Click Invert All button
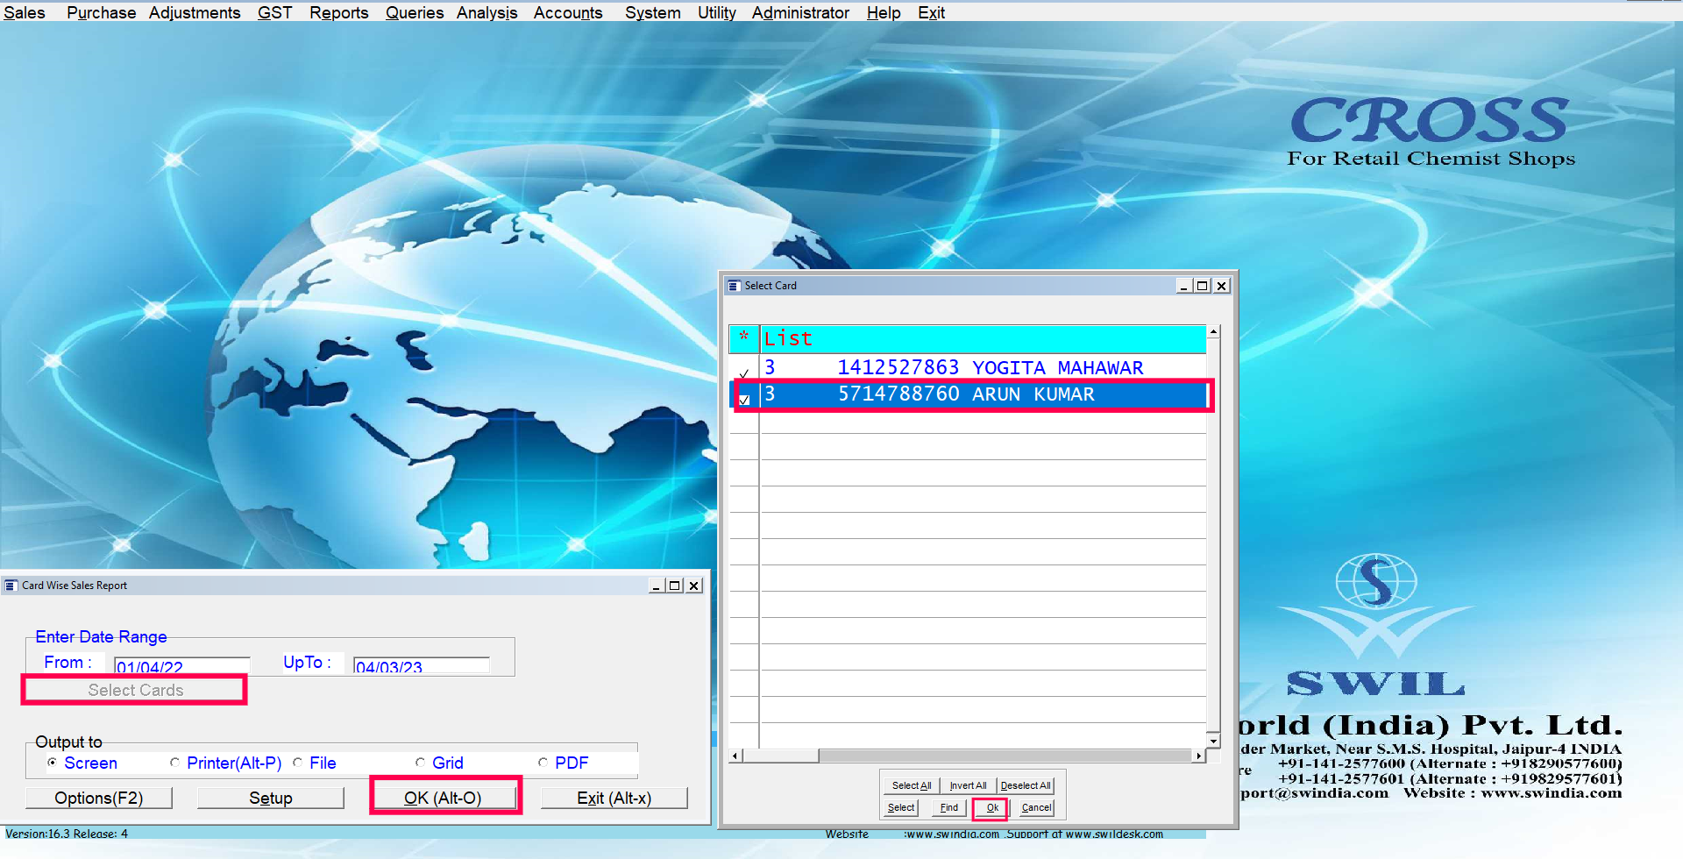Screen dimensions: 1683x859 tap(968, 785)
